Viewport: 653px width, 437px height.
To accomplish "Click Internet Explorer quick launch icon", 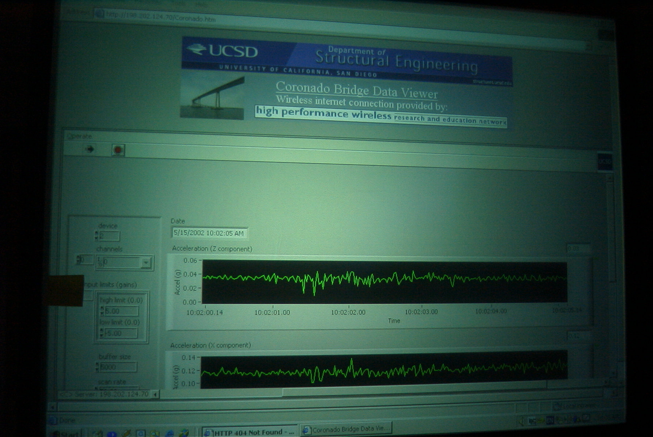I will 170,433.
